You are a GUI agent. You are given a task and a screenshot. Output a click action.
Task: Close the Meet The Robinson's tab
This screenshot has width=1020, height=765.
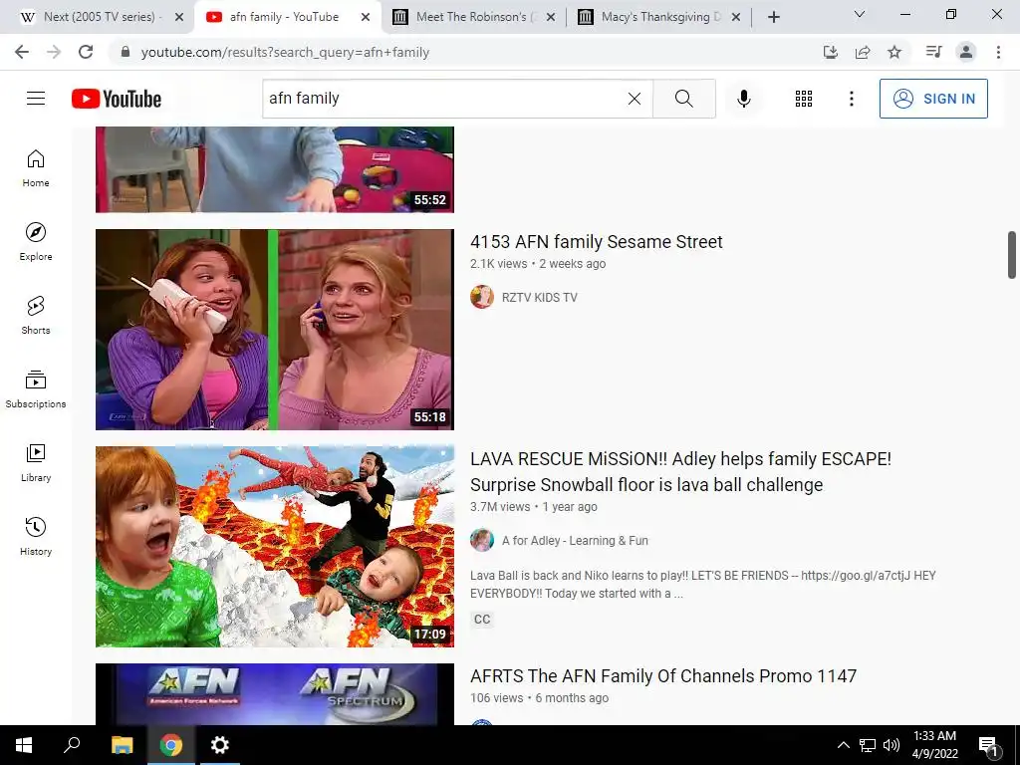550,18
